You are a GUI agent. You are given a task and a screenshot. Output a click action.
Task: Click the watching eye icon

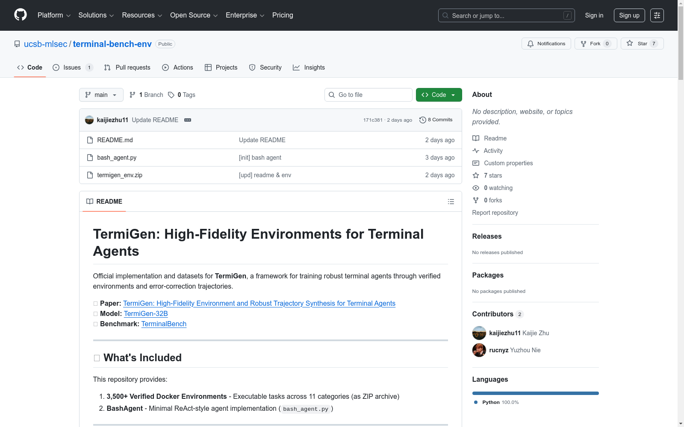click(x=476, y=188)
